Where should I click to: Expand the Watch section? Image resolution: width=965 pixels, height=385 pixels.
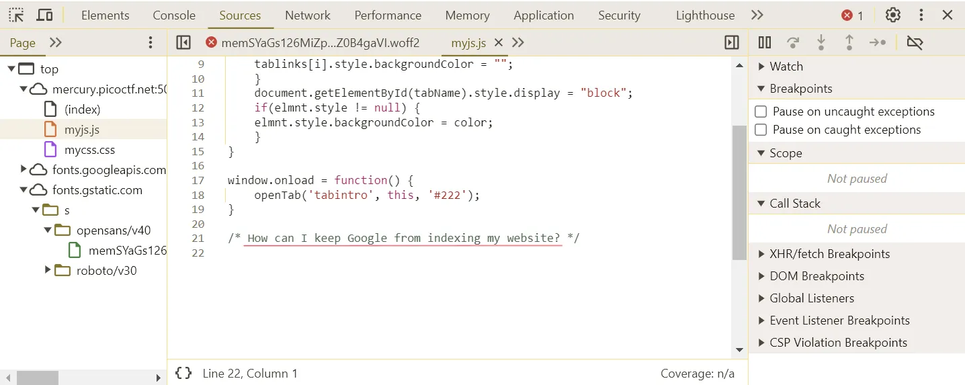click(x=761, y=67)
